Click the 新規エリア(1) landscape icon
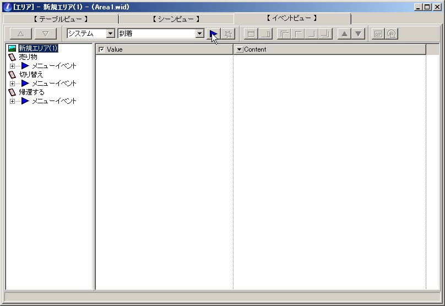 pyautogui.click(x=12, y=48)
